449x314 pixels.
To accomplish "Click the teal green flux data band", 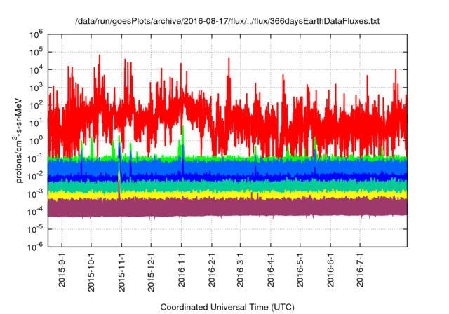I will coord(227,186).
